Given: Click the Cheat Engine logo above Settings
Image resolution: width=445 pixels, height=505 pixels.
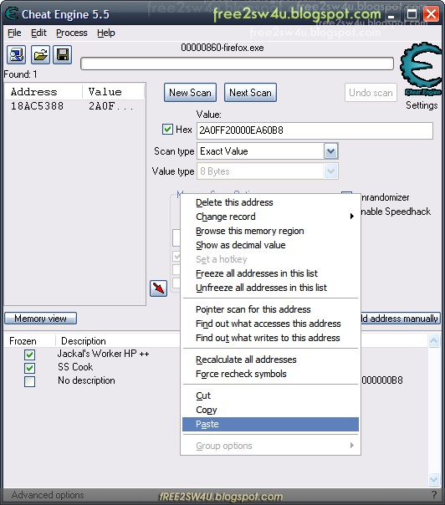Looking at the screenshot, I should tap(422, 69).
